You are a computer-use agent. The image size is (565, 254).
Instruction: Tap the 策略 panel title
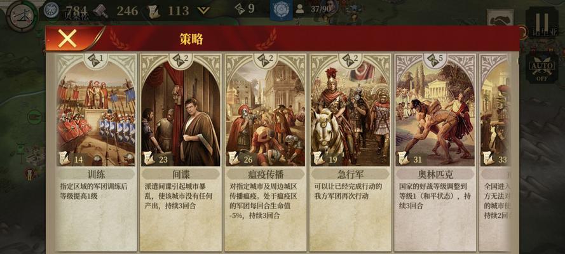(191, 39)
